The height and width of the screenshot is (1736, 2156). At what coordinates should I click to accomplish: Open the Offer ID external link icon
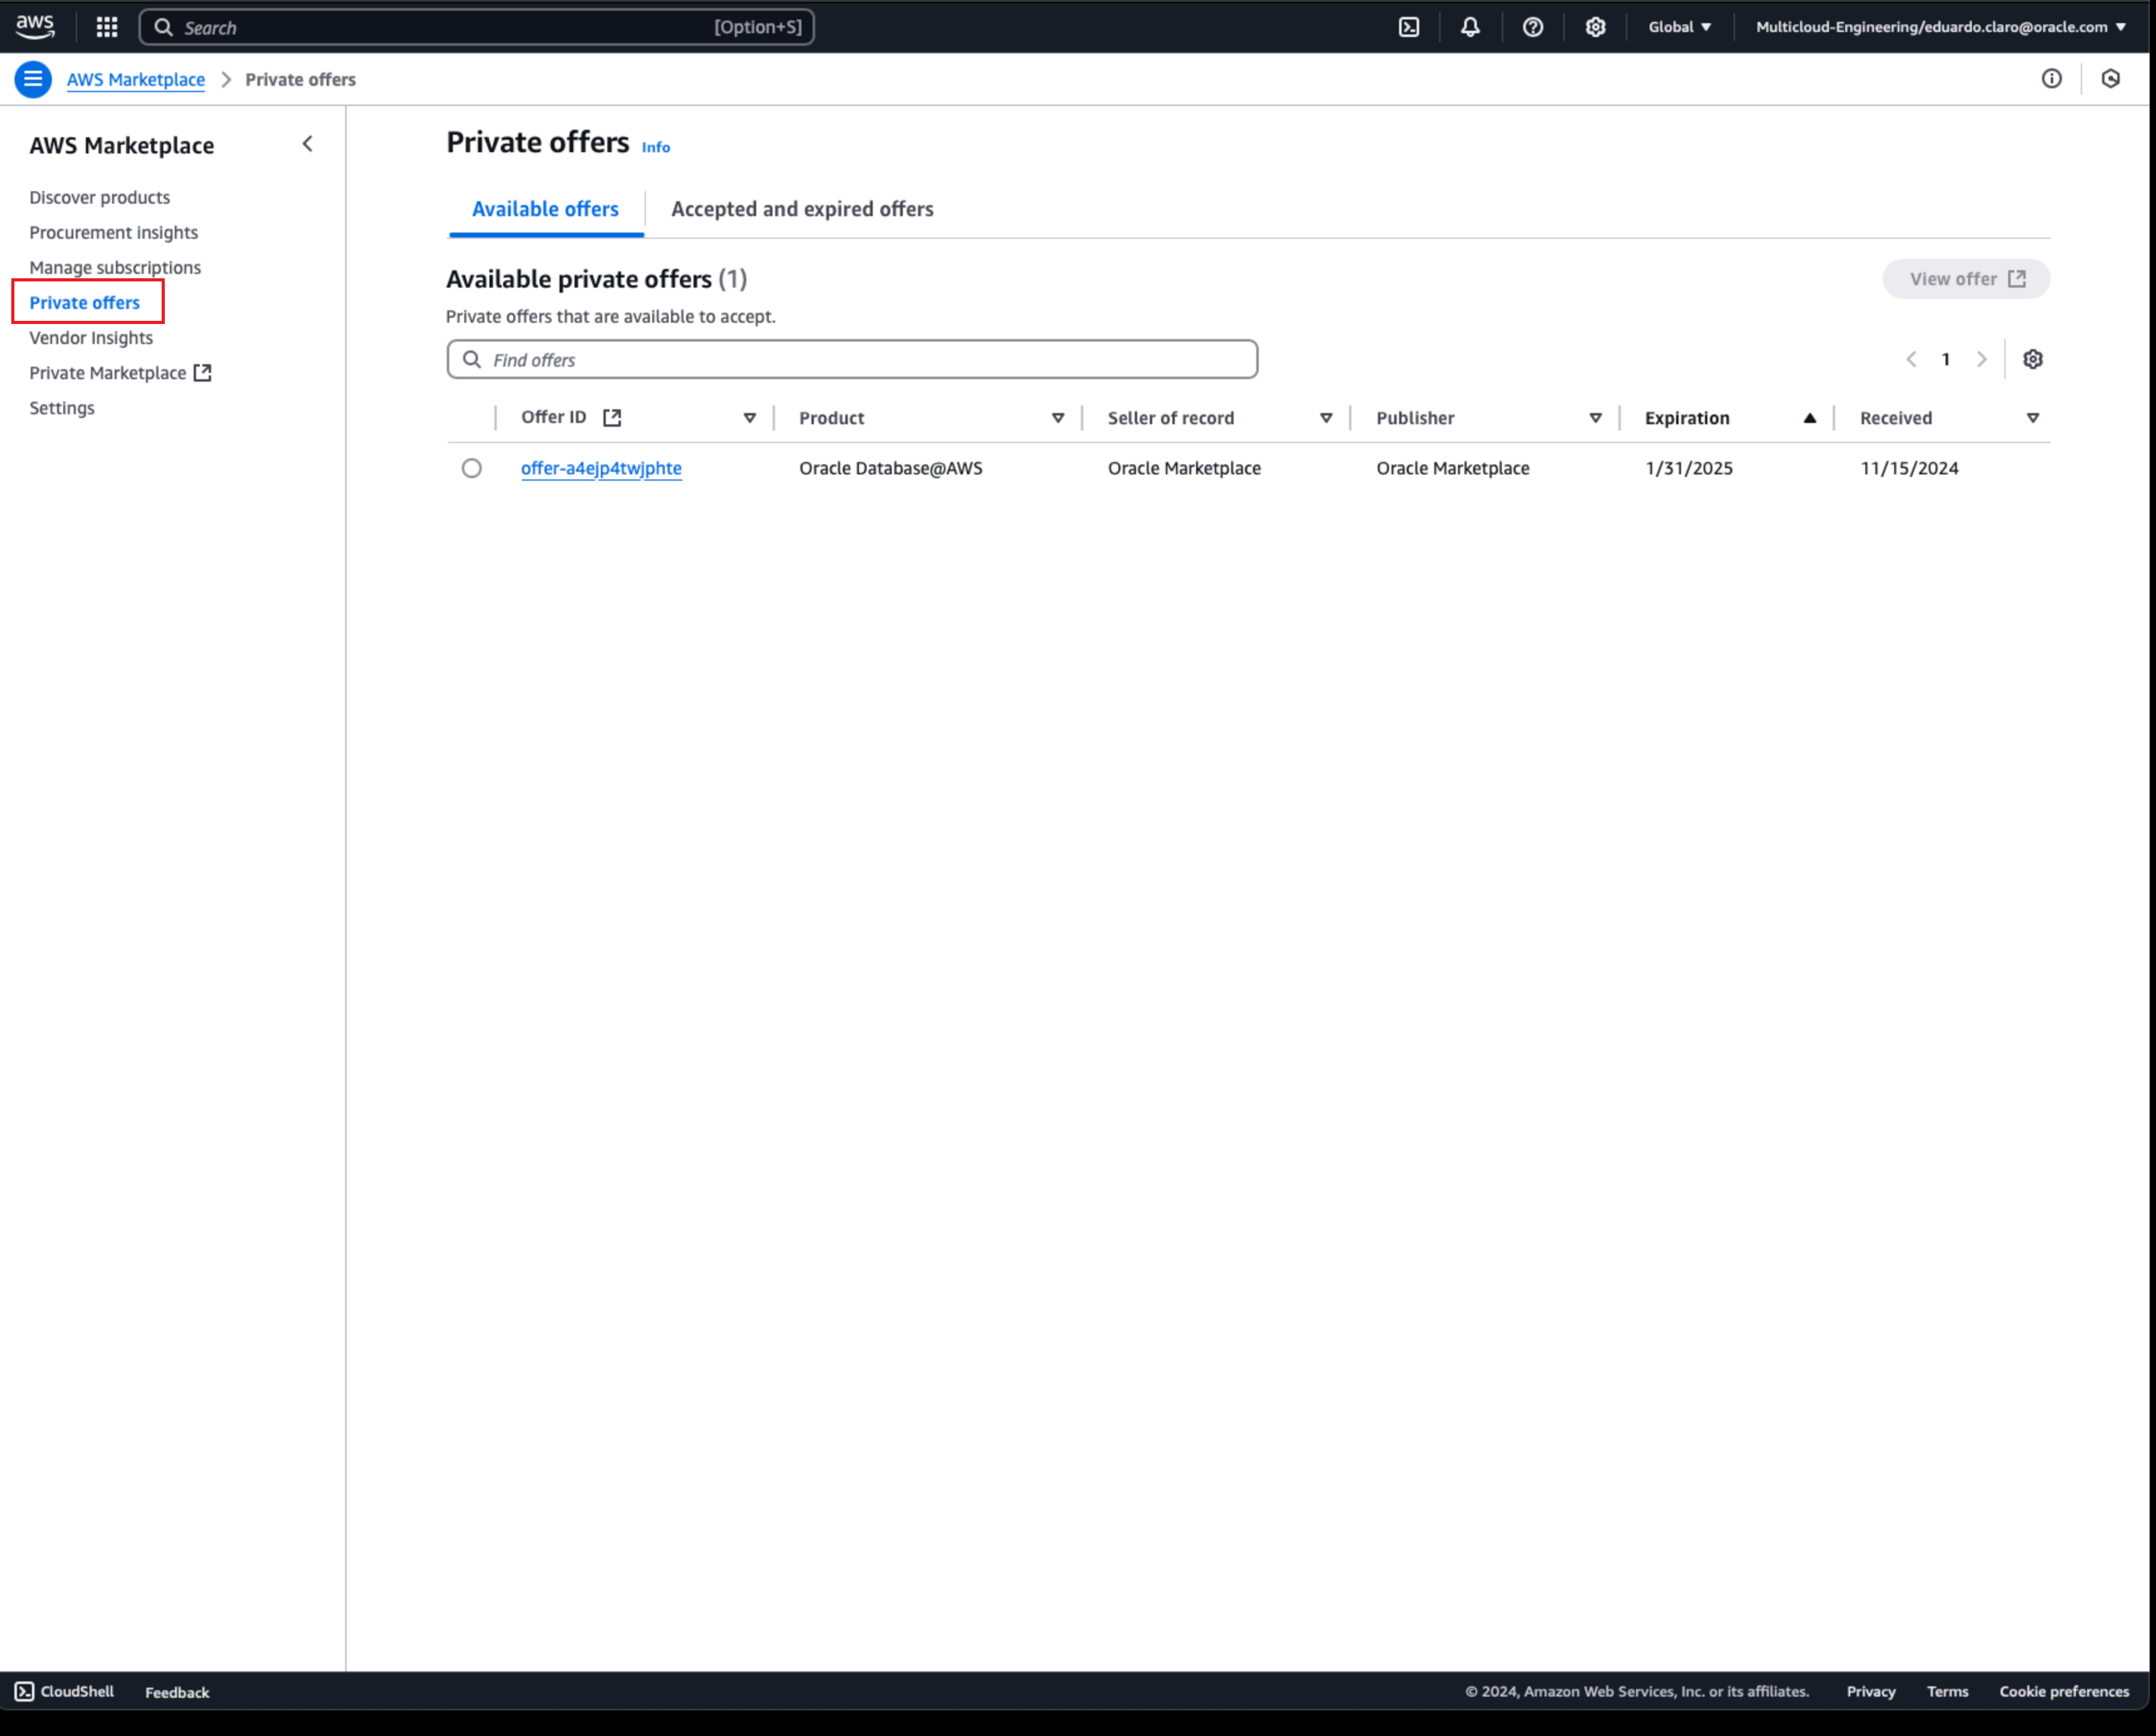pyautogui.click(x=612, y=417)
